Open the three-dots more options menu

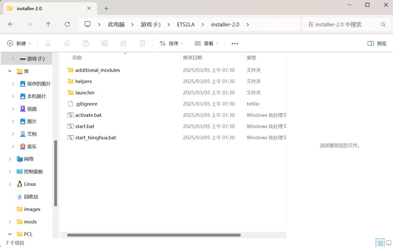[x=235, y=44]
